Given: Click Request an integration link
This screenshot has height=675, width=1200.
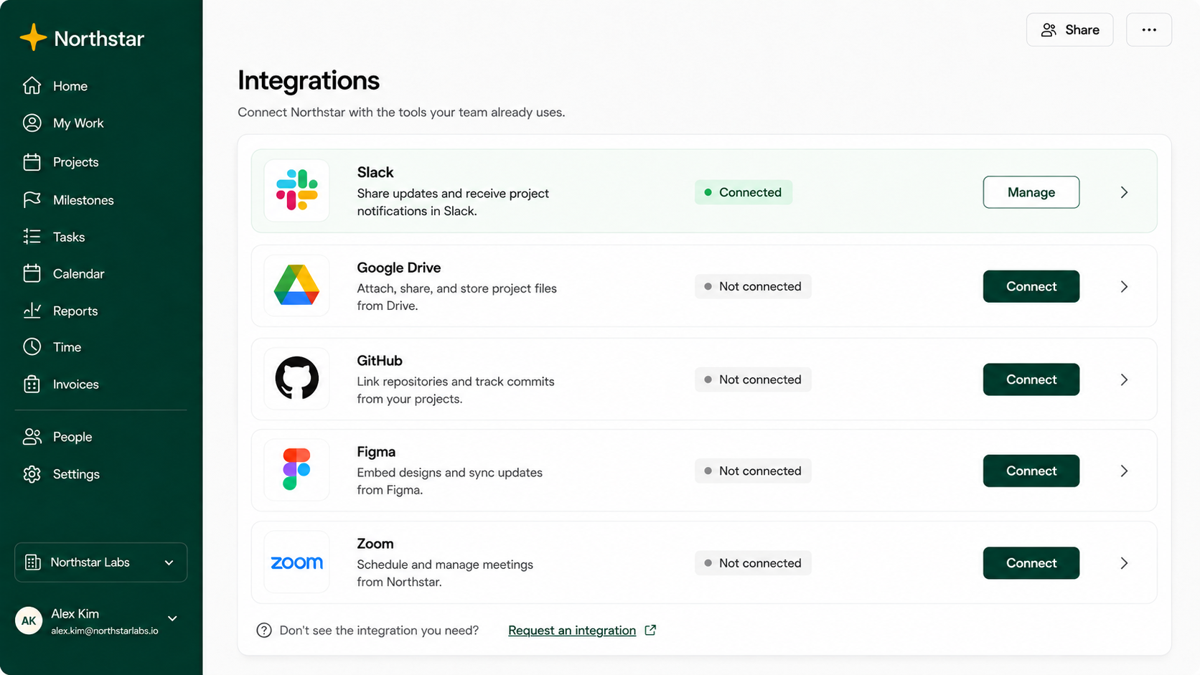Looking at the screenshot, I should click(572, 631).
